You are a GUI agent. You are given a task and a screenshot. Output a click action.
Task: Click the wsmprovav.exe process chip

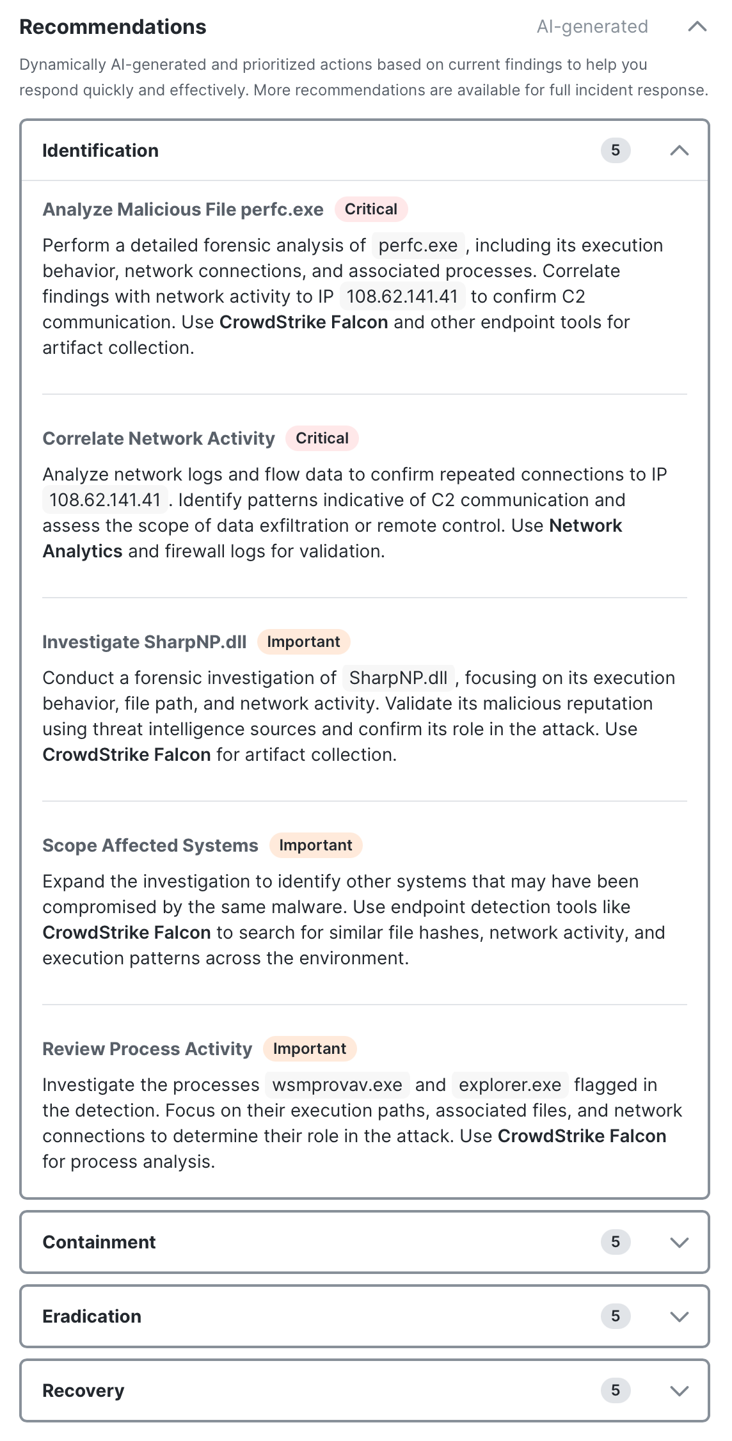click(337, 1085)
